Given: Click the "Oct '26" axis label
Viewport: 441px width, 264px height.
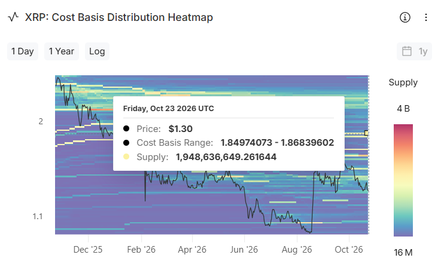Looking at the screenshot, I should 349,250.
